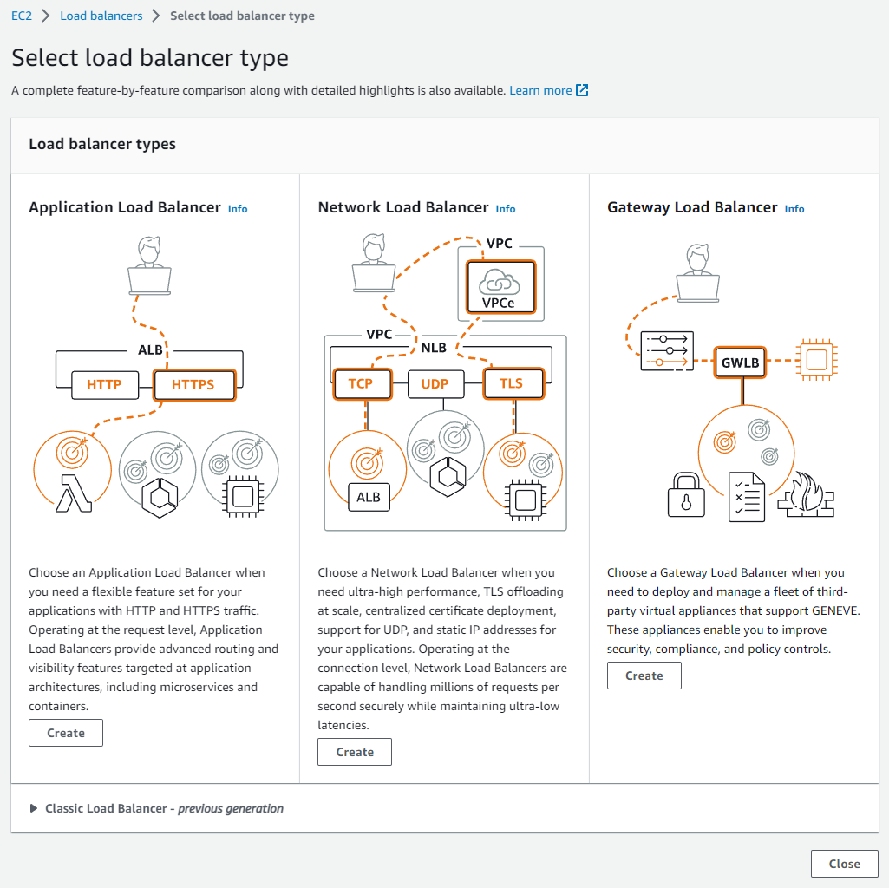Click the route sliders icon left of GWLB
889x888 pixels.
pos(667,351)
